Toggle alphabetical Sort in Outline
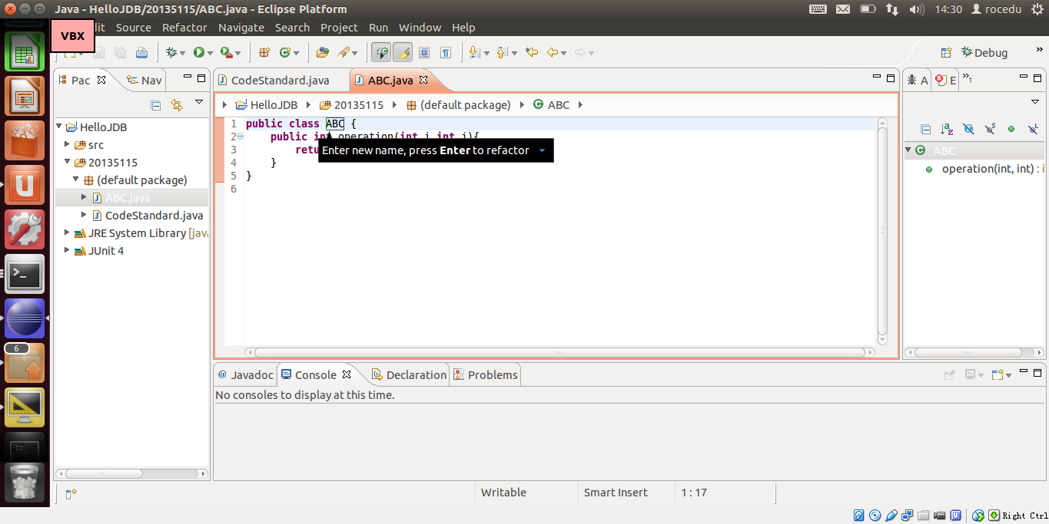1049x524 pixels. (x=947, y=130)
